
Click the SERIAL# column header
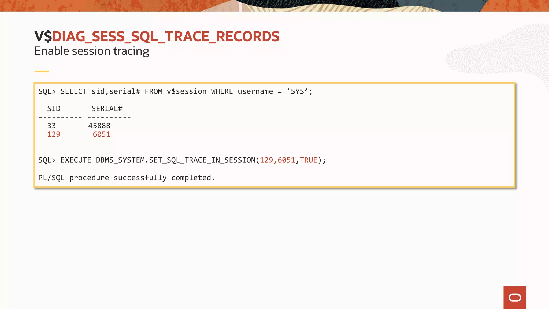click(107, 109)
